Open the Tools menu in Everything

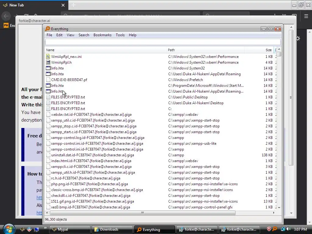[x=120, y=35]
